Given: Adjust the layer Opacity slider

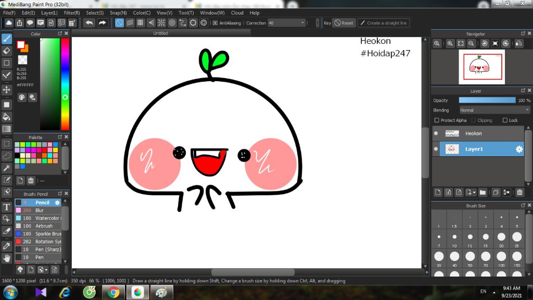Looking at the screenshot, I should pyautogui.click(x=487, y=100).
